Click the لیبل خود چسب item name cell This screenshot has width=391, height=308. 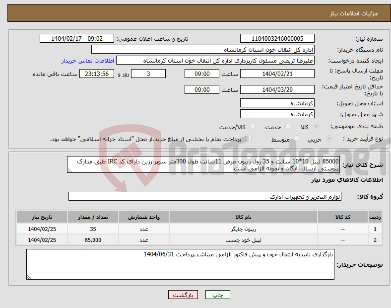(243, 240)
